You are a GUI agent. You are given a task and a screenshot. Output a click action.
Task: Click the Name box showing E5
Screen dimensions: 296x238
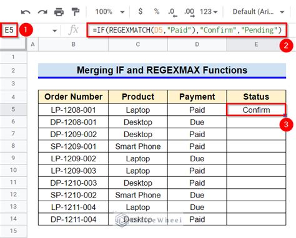point(9,30)
